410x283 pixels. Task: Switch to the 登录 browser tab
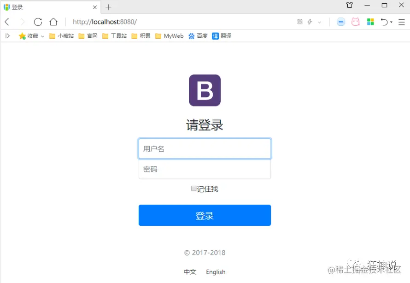pyautogui.click(x=46, y=7)
